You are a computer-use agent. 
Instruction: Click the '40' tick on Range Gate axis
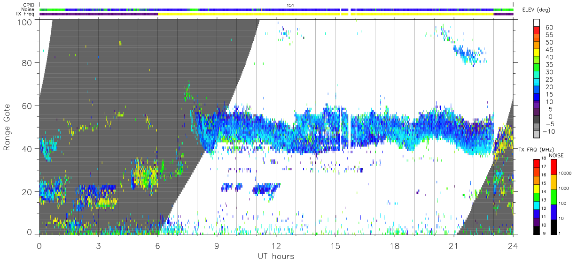point(26,149)
